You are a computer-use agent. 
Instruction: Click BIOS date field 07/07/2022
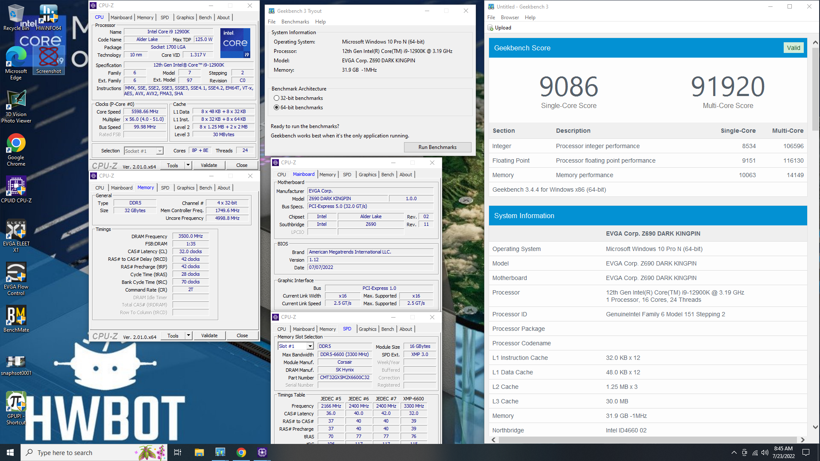370,268
